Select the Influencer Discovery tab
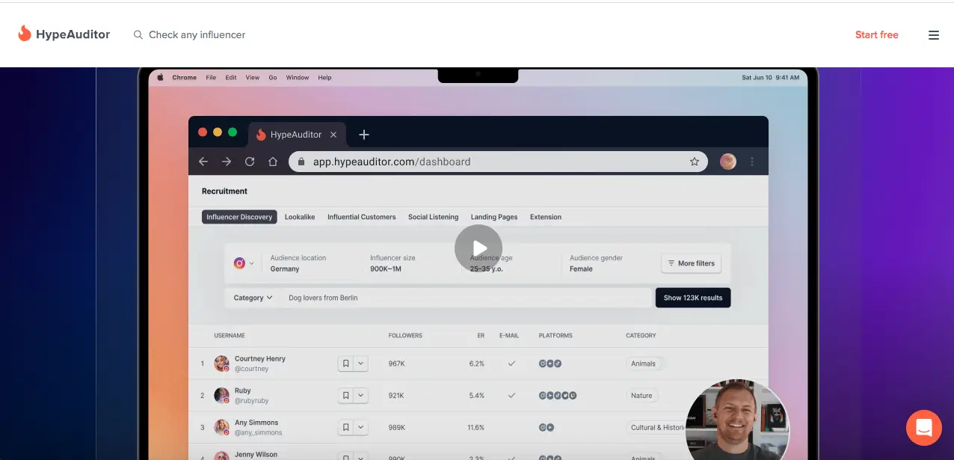Viewport: 954px width, 460px height. tap(239, 217)
